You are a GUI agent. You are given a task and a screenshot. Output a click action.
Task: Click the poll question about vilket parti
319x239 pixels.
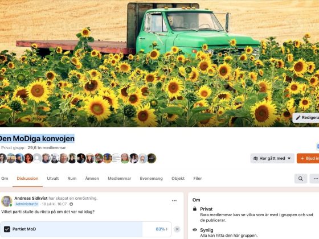48,212
